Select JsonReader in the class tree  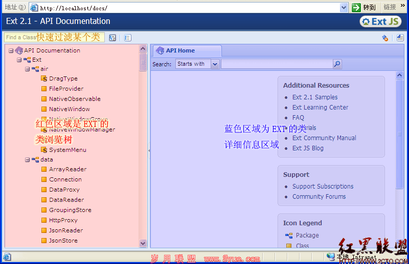point(66,230)
